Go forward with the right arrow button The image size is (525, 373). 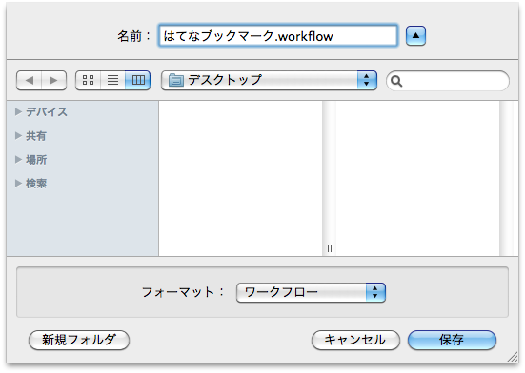pyautogui.click(x=54, y=80)
